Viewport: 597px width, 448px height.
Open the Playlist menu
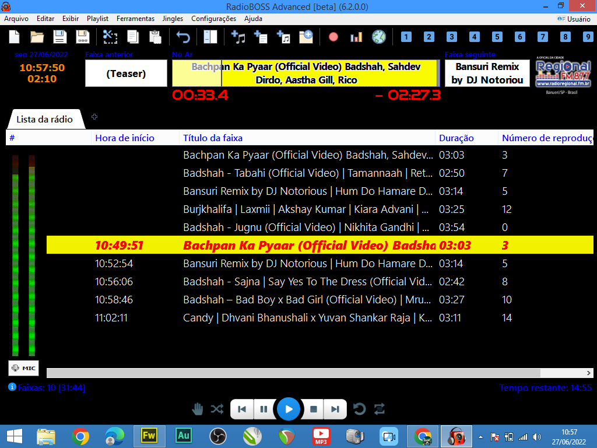[97, 19]
